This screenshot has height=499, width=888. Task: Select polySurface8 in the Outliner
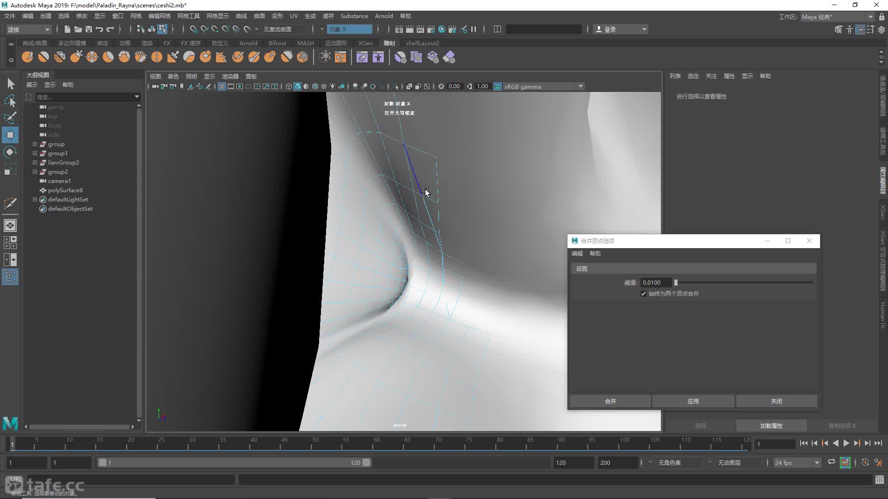65,190
